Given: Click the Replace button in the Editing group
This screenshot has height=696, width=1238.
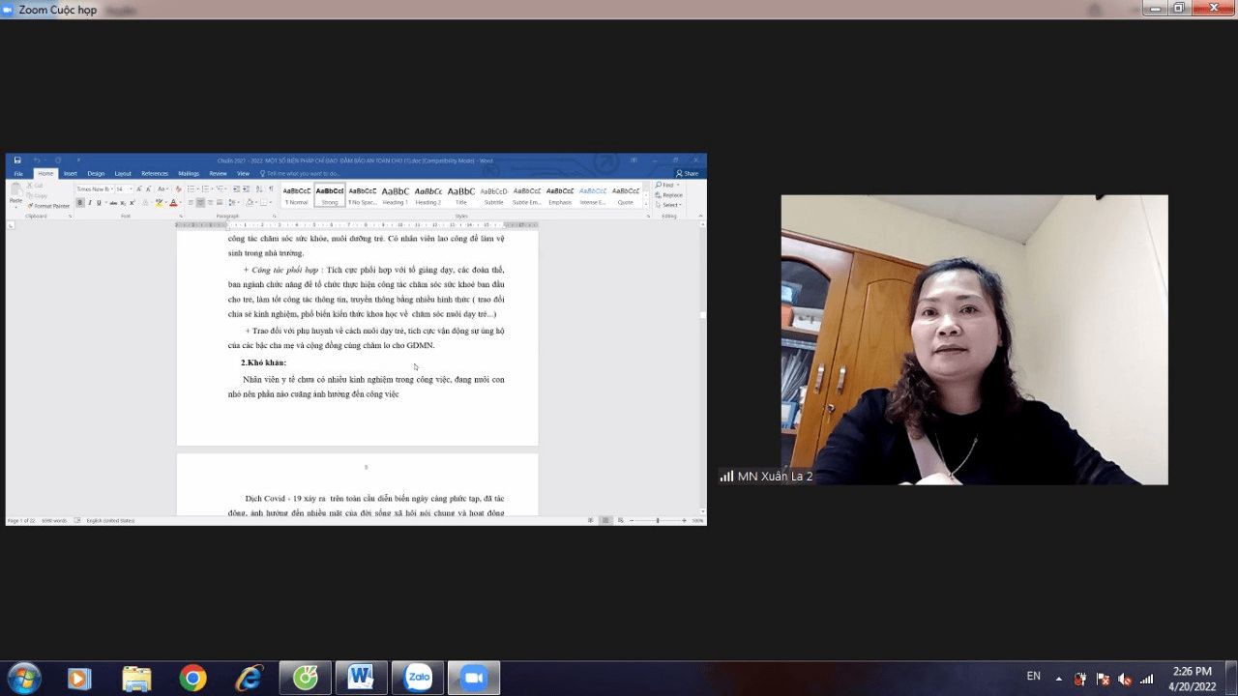Looking at the screenshot, I should (670, 195).
